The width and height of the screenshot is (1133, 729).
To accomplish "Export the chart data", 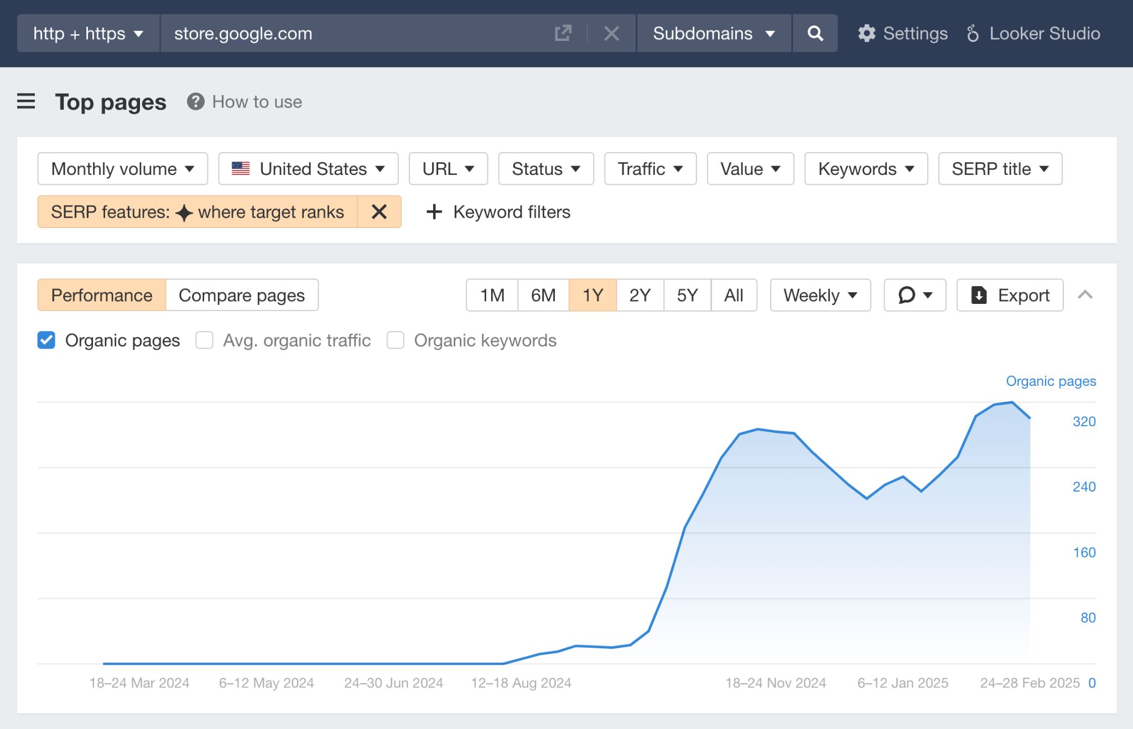I will pyautogui.click(x=1009, y=295).
